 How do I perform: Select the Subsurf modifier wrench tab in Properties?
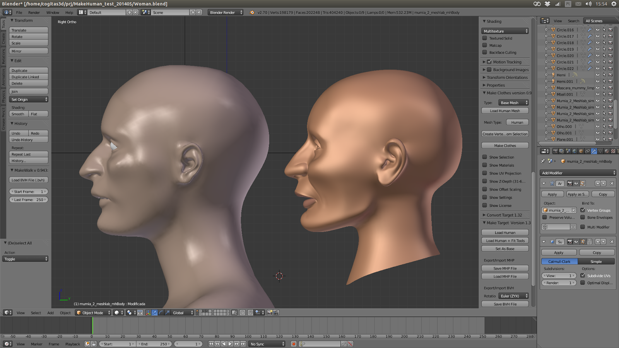(x=594, y=151)
